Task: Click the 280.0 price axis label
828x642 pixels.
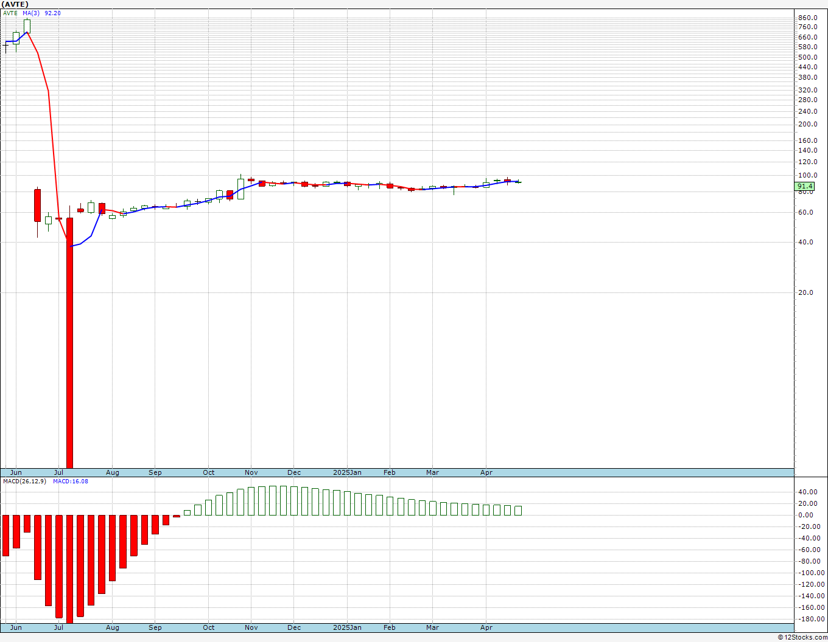Action: (808, 100)
